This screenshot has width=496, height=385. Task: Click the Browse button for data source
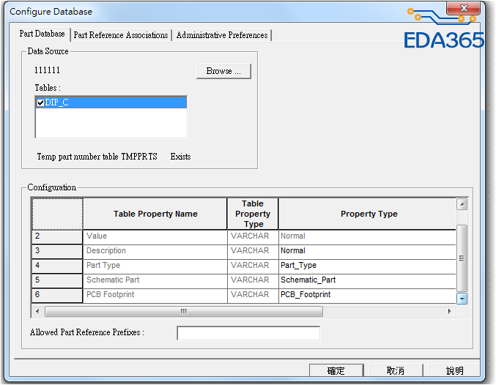tap(223, 71)
